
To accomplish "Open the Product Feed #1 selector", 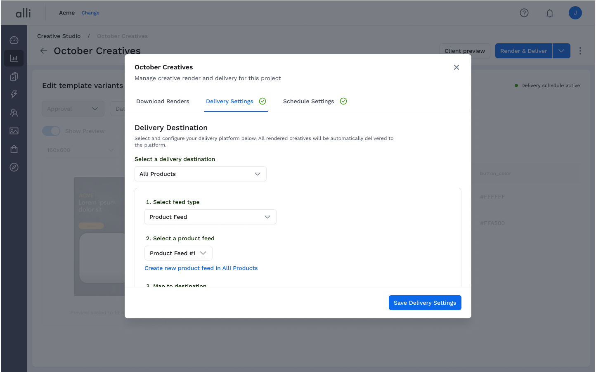I will [178, 253].
